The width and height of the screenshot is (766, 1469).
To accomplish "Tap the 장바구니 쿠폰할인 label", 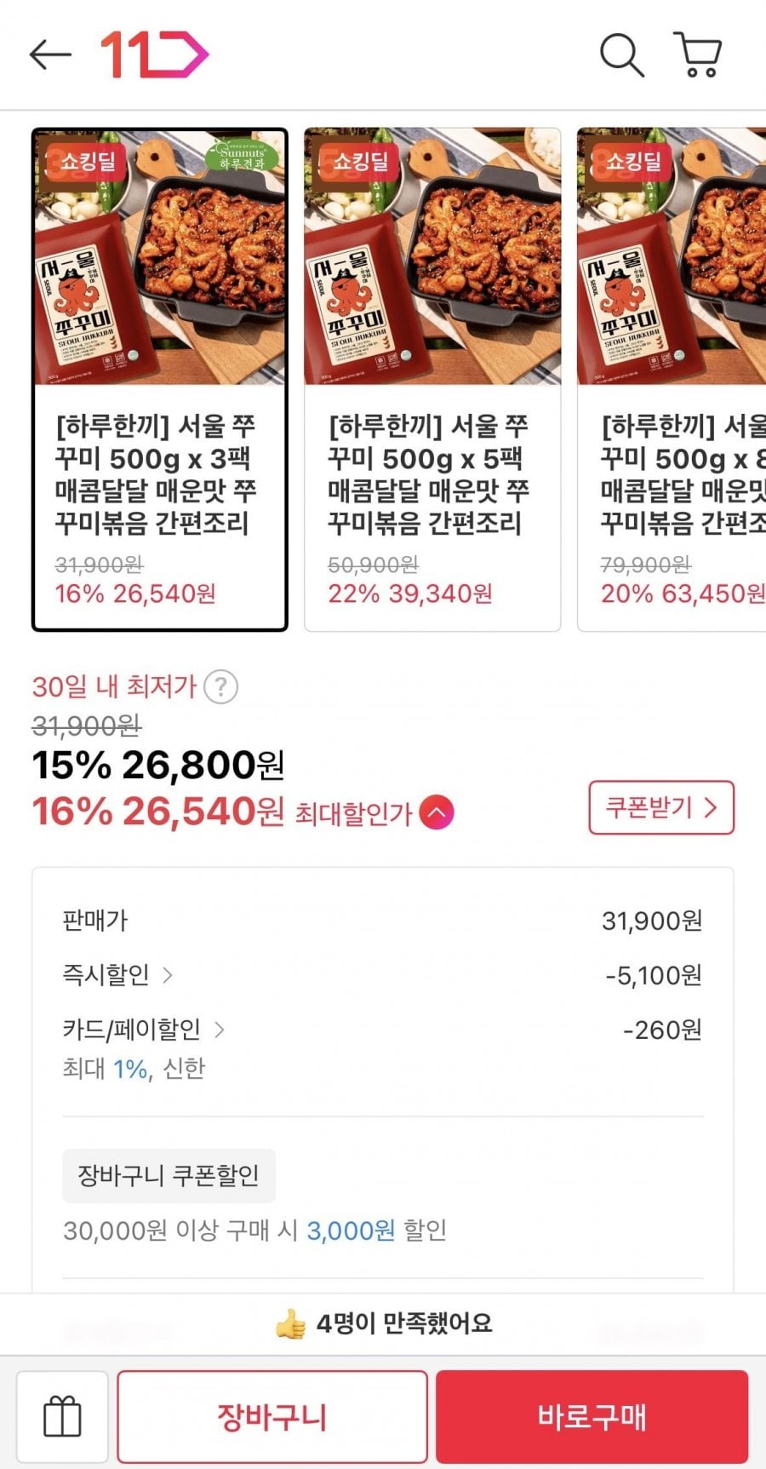I will [x=169, y=1175].
